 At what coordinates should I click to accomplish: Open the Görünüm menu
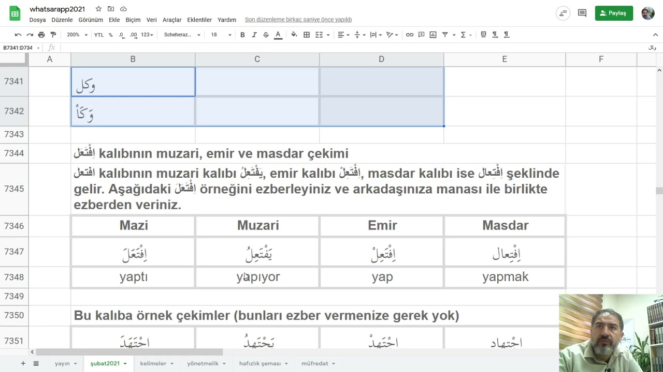point(91,20)
